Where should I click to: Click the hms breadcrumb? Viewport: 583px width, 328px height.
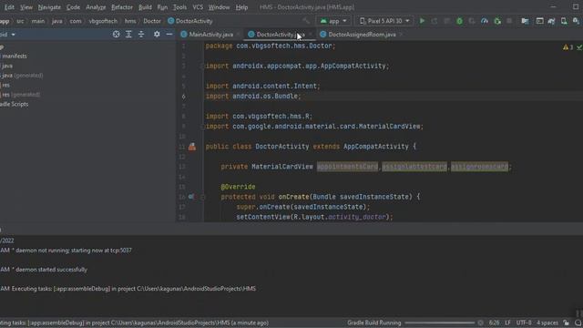click(130, 21)
